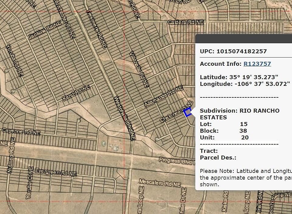The width and height of the screenshot is (292, 214).
Task: Click the Longitude: -106° 37' 53.072" line
Action: 245,84
